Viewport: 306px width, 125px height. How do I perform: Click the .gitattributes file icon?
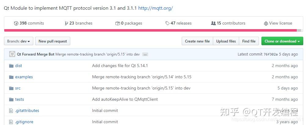tap(11, 111)
